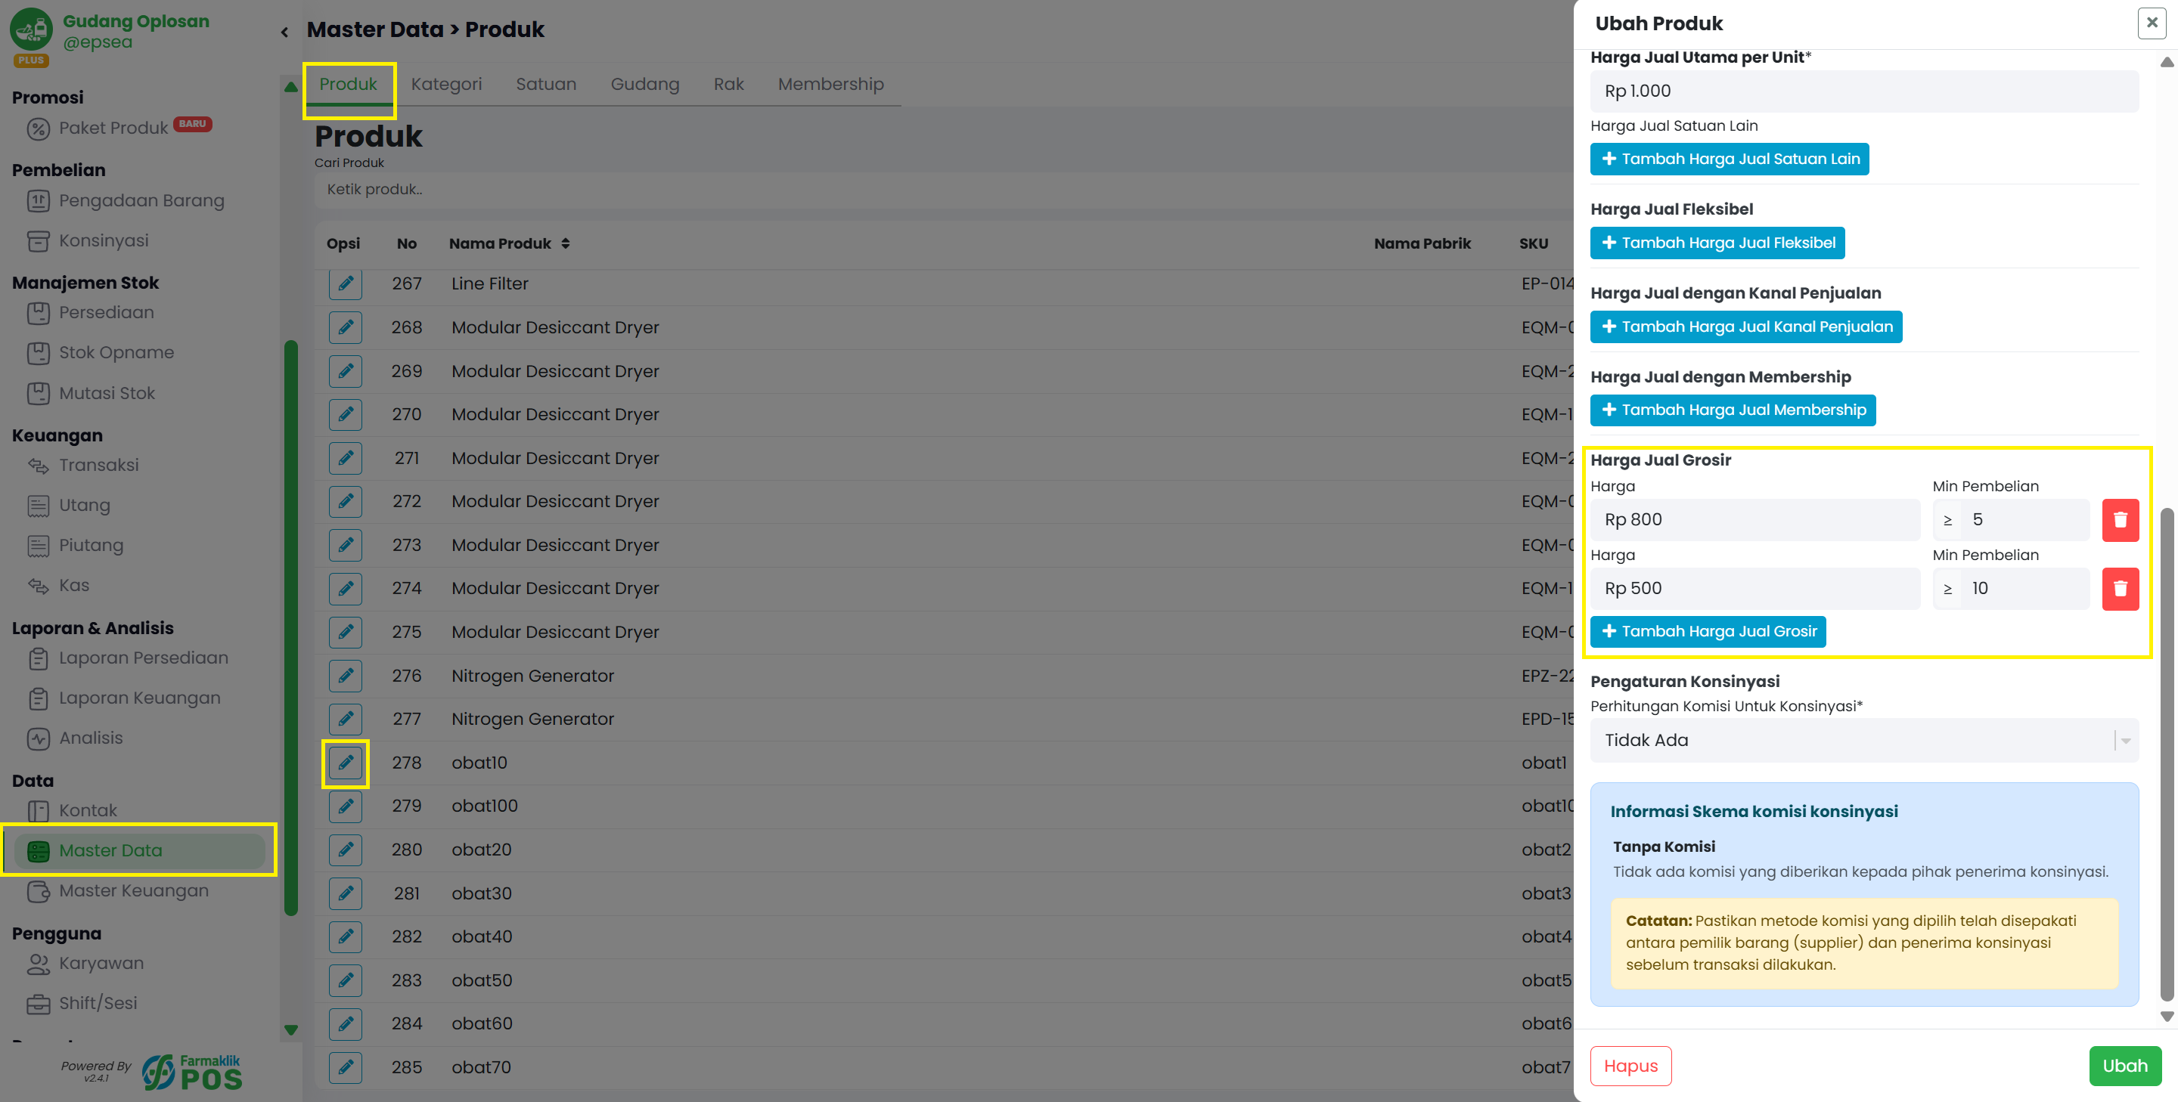Click the pencil icon on row 272
Viewport: 2178px width, 1102px height.
(x=345, y=502)
